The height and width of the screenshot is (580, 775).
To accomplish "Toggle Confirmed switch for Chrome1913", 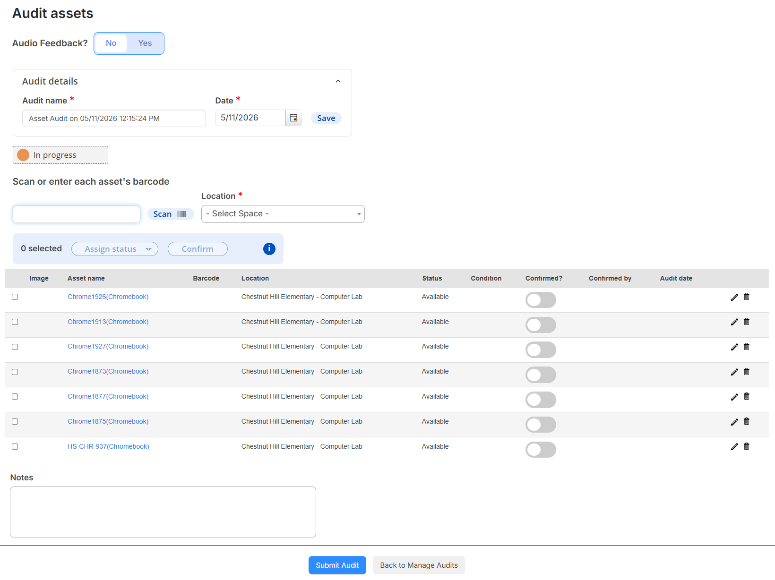I will (x=541, y=325).
